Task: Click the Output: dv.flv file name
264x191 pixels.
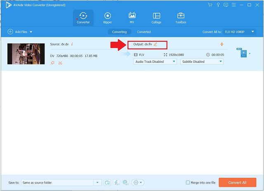Action: [143, 44]
